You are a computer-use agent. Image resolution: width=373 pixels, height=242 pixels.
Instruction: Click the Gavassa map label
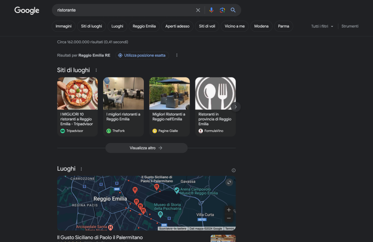coord(188,182)
